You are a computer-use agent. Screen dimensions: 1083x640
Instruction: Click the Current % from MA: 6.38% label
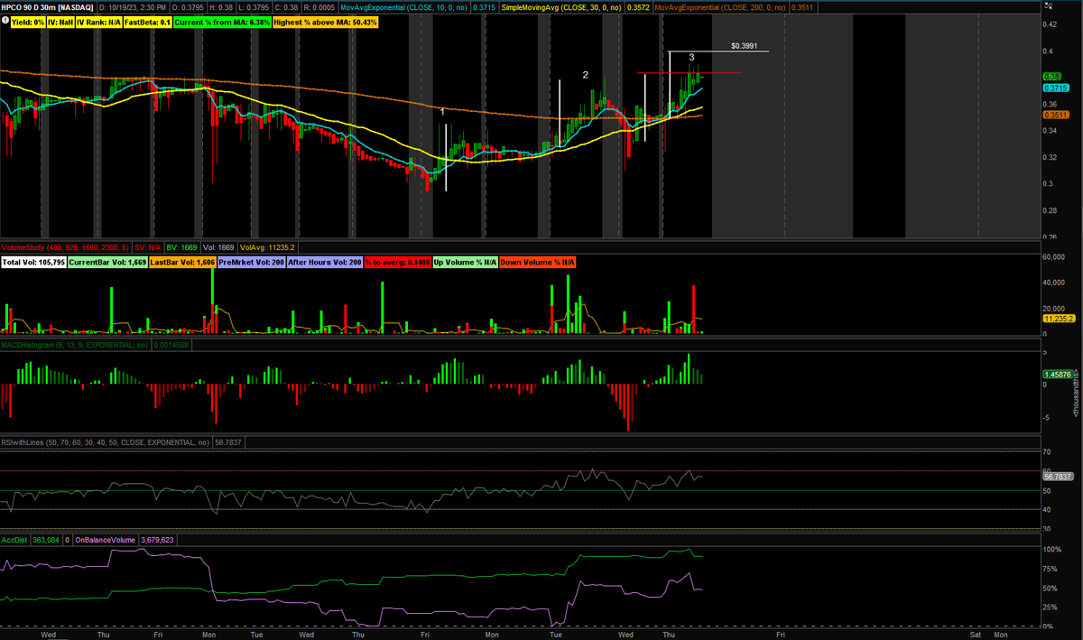220,22
